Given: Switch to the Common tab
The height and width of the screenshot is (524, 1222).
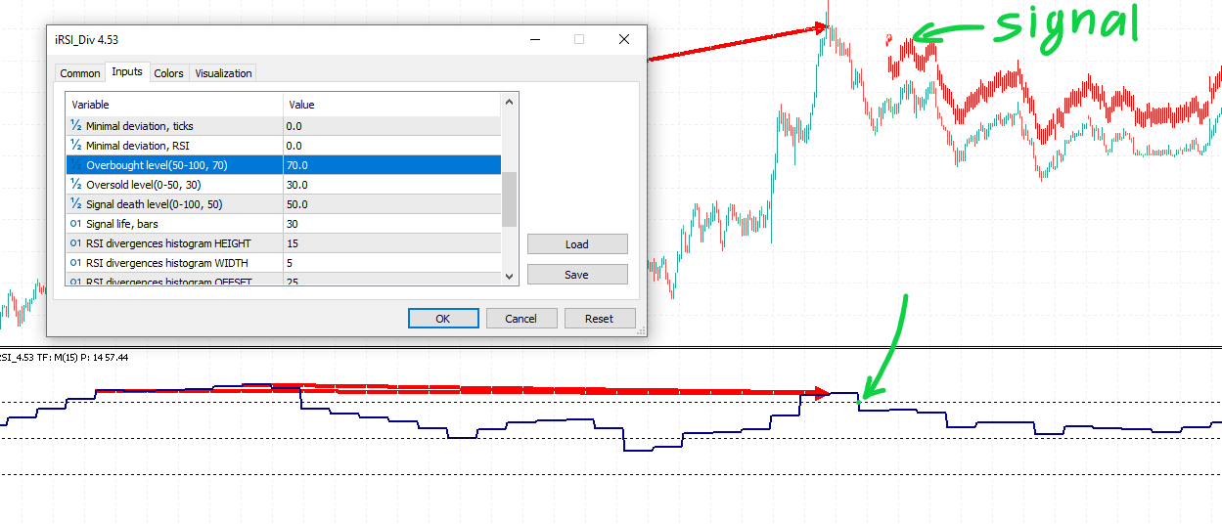Looking at the screenshot, I should coord(80,73).
